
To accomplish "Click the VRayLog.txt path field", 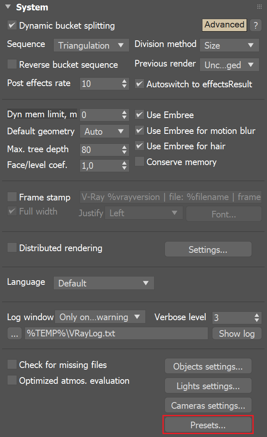I will 116,333.
